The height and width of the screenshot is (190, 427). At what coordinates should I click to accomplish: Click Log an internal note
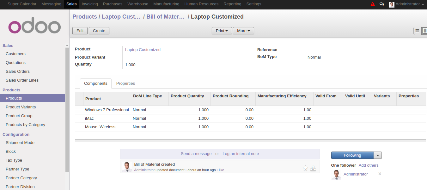(x=241, y=154)
